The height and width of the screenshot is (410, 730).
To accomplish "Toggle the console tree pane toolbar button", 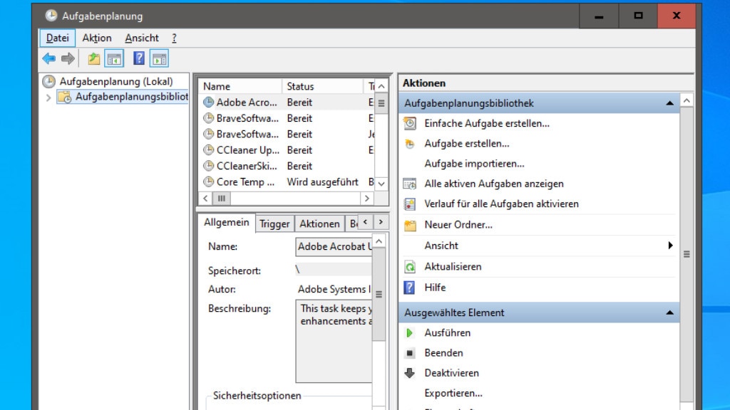I will point(114,58).
